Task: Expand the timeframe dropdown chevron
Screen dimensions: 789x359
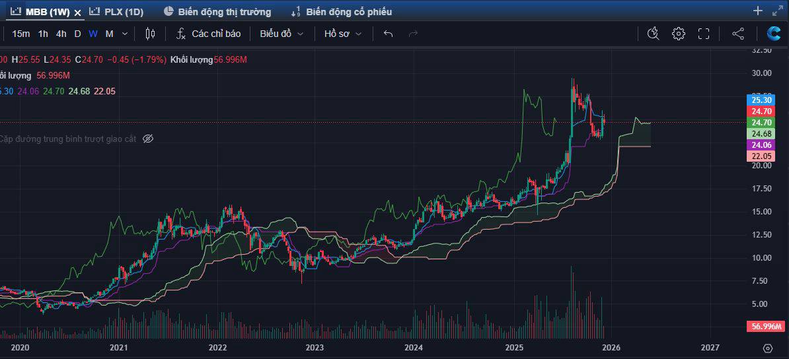Action: point(126,34)
